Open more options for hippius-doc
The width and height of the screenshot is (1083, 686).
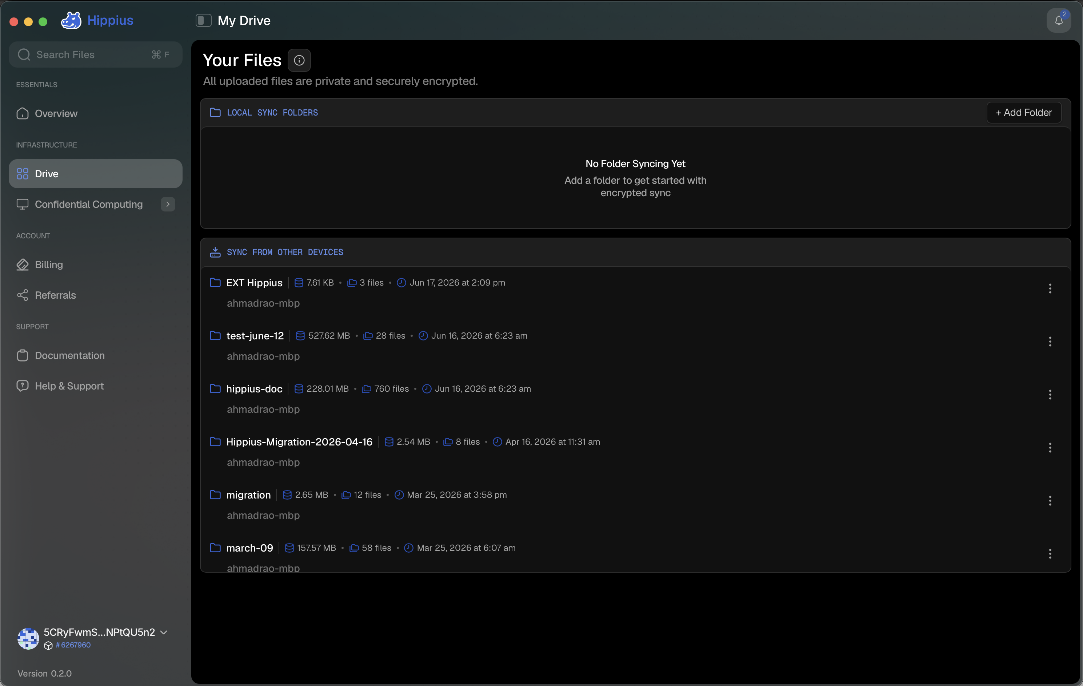pyautogui.click(x=1050, y=395)
